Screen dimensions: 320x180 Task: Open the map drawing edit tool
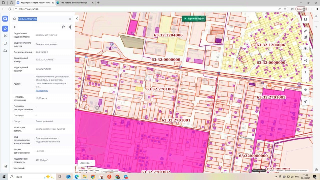305,37
